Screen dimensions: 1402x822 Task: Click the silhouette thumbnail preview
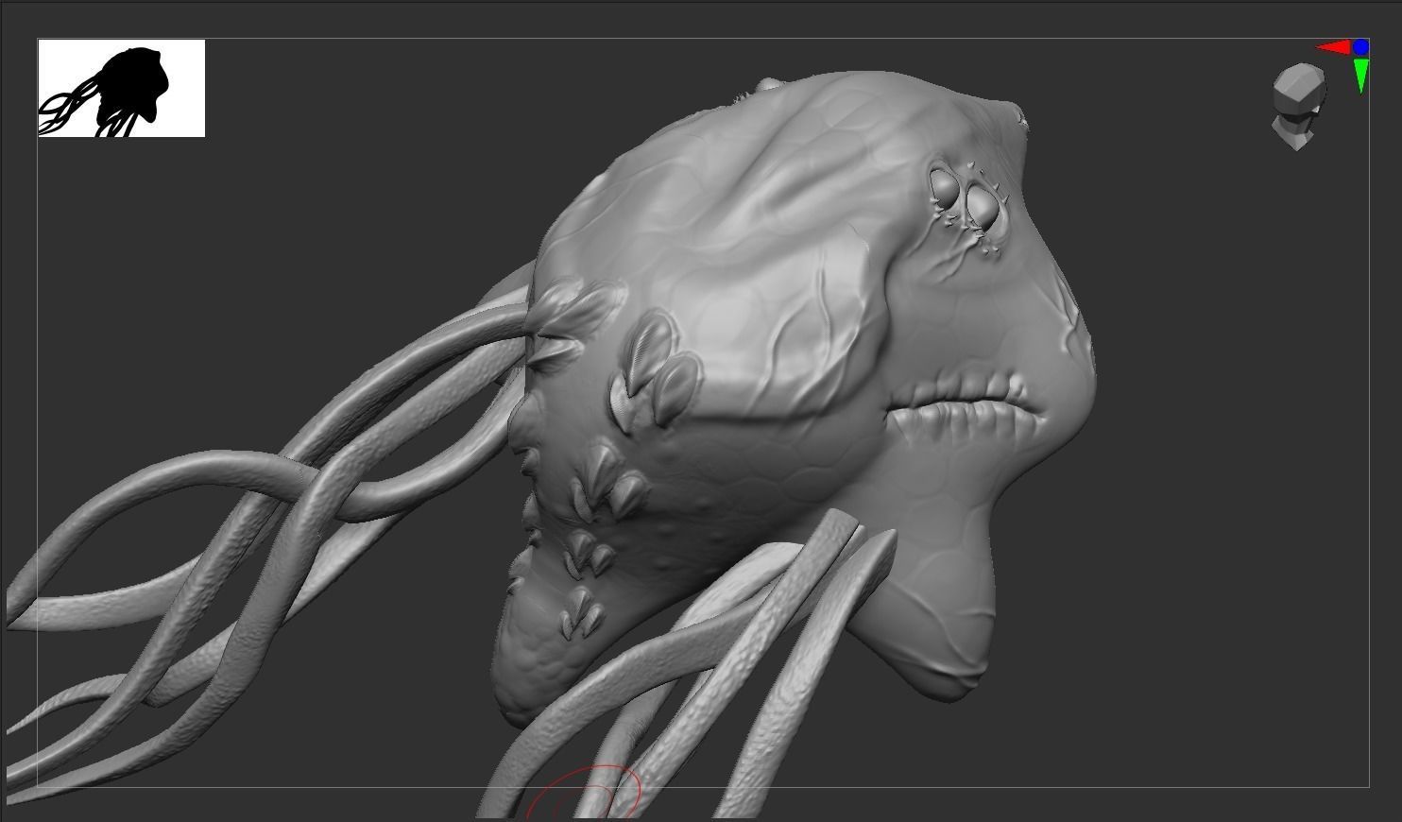click(x=122, y=88)
